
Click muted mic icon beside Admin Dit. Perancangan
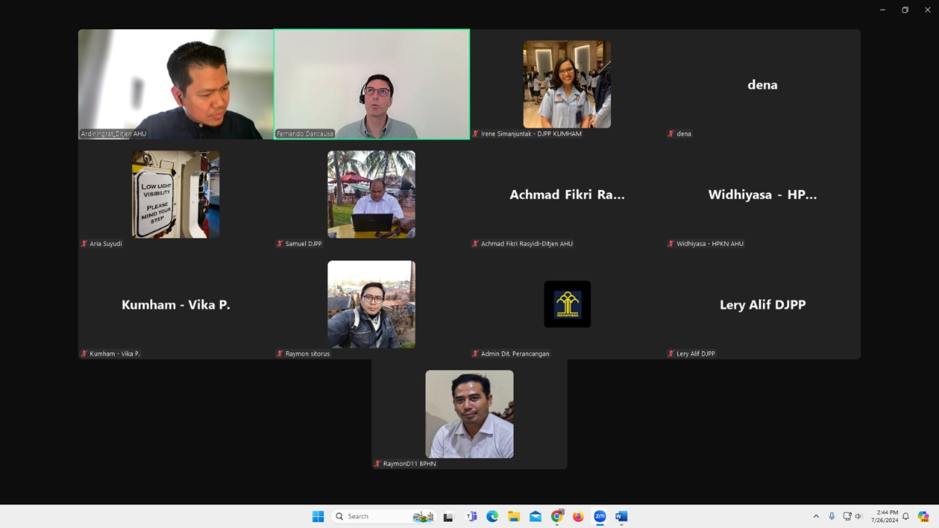(x=475, y=353)
